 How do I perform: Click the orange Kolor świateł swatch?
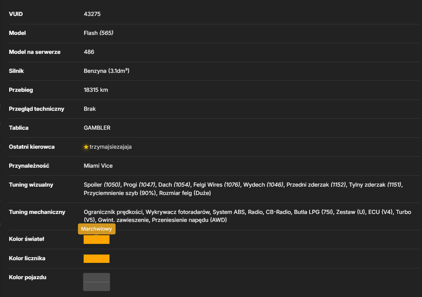coord(96,239)
